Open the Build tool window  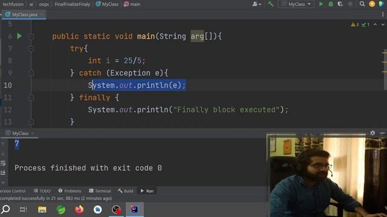[x=125, y=191]
